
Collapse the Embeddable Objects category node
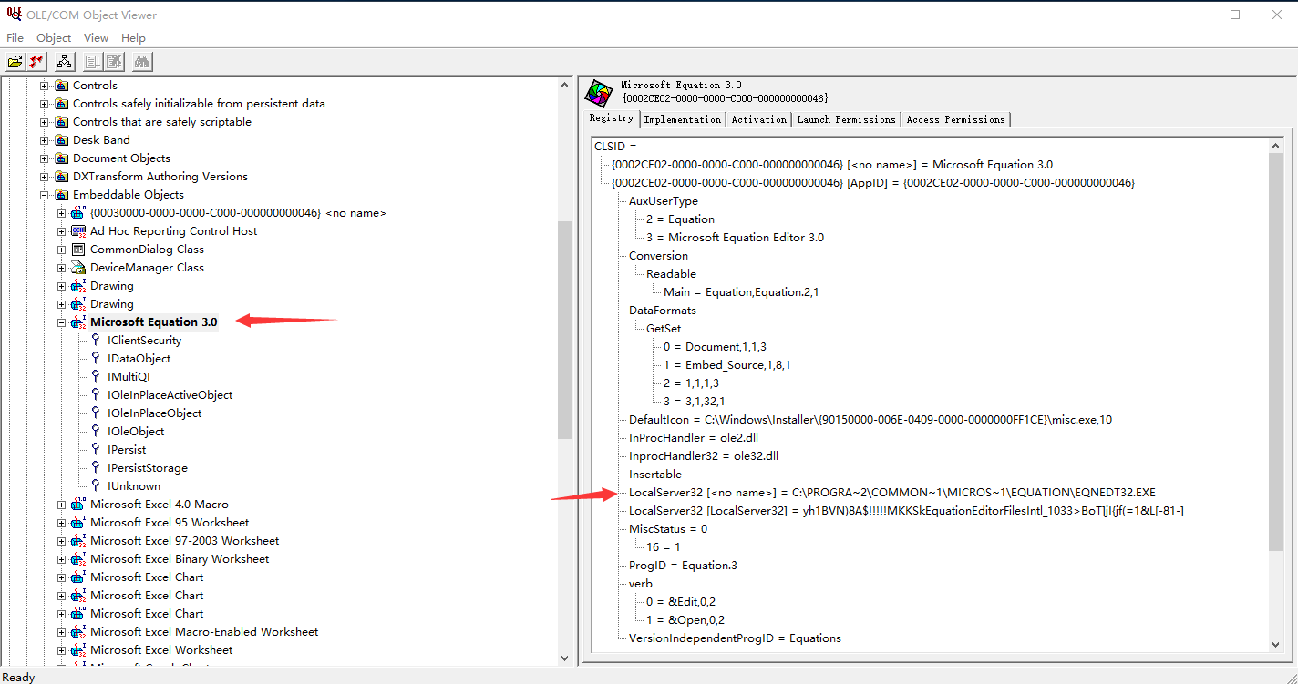coord(44,195)
